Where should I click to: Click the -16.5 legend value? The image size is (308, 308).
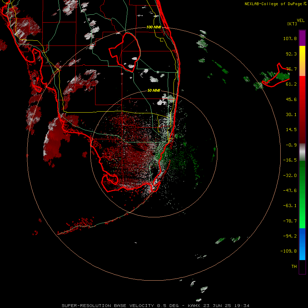(x=290, y=160)
